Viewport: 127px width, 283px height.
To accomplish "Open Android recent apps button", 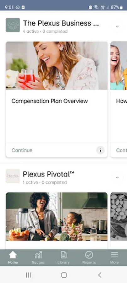I will [x=29, y=275].
